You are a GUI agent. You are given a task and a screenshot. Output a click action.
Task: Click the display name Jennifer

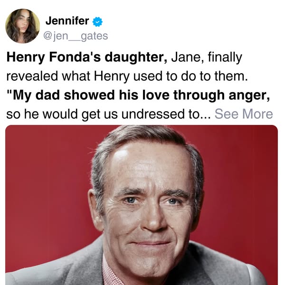coord(67,21)
